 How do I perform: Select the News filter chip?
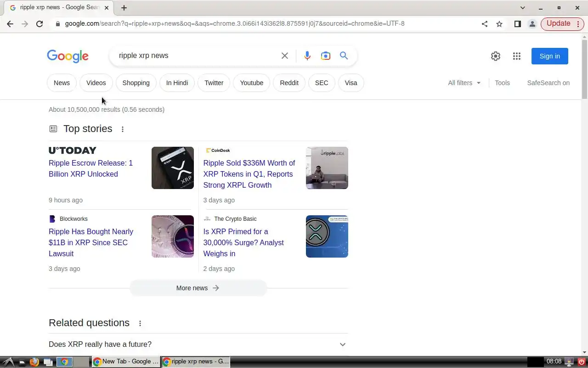point(62,83)
